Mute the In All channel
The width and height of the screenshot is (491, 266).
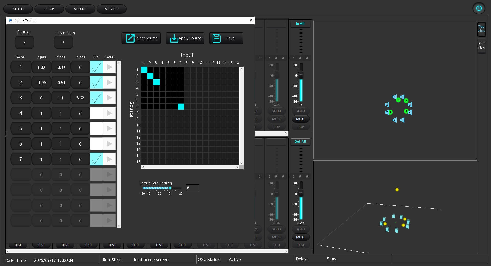tap(300, 119)
